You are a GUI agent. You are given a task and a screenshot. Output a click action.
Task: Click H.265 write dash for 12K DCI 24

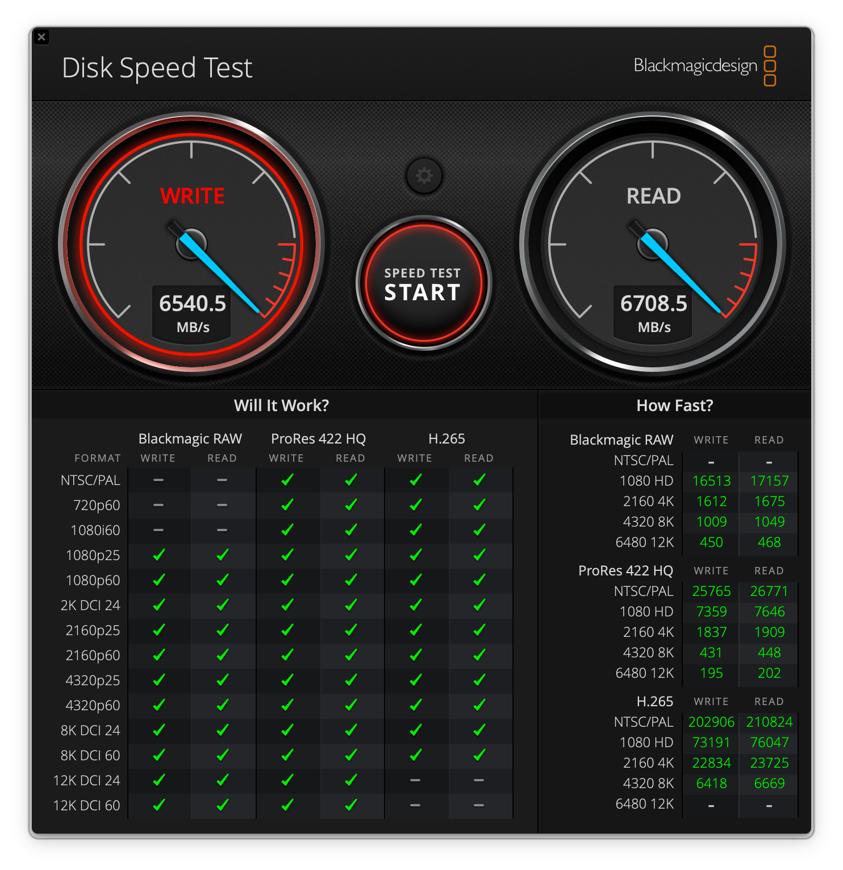point(415,780)
